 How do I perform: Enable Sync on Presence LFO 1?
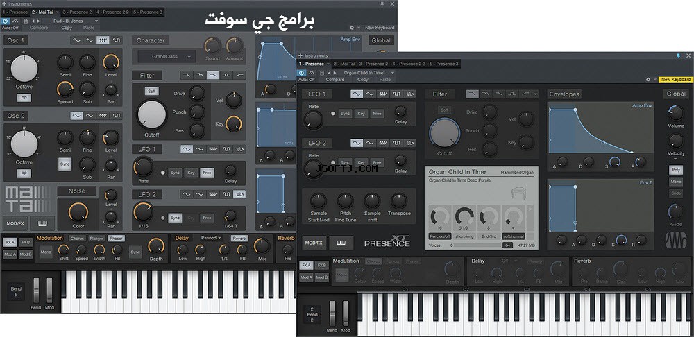click(x=345, y=114)
